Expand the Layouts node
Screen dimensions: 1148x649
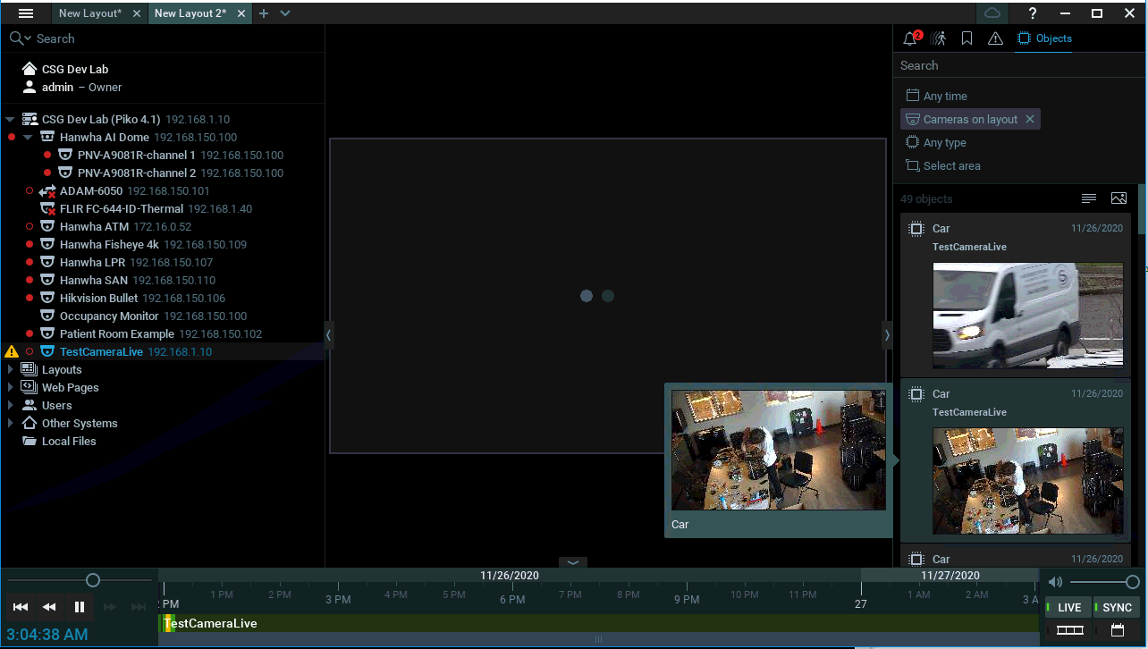(10, 369)
